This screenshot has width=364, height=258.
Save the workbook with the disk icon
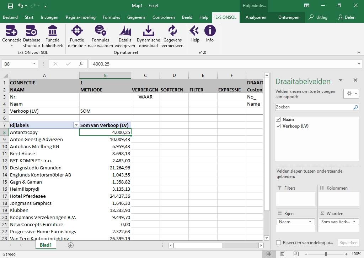pos(10,6)
